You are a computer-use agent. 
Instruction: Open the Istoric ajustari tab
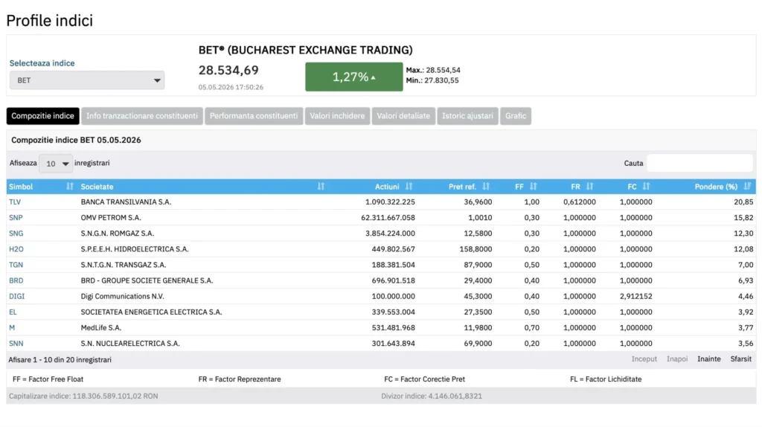pyautogui.click(x=467, y=116)
